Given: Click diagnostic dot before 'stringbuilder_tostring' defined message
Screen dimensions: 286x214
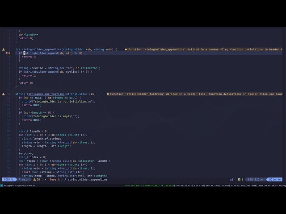Looking at the screenshot, I should (x=108, y=94).
